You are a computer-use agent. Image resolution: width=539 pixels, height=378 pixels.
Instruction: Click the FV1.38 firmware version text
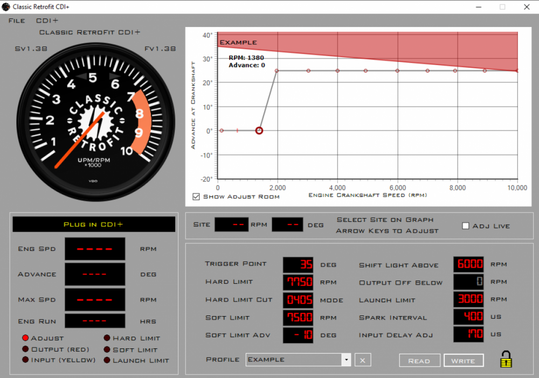(x=160, y=49)
